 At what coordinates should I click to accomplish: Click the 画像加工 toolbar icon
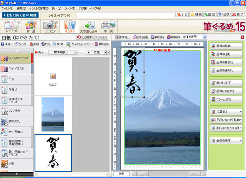click(123, 37)
